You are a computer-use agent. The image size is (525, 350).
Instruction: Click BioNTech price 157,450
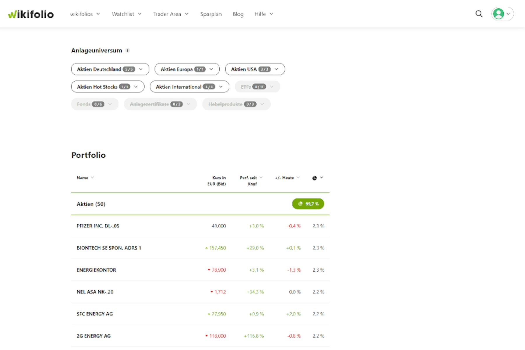coord(218,248)
